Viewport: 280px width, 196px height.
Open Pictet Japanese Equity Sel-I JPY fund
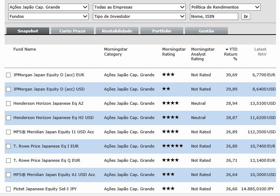point(45,189)
